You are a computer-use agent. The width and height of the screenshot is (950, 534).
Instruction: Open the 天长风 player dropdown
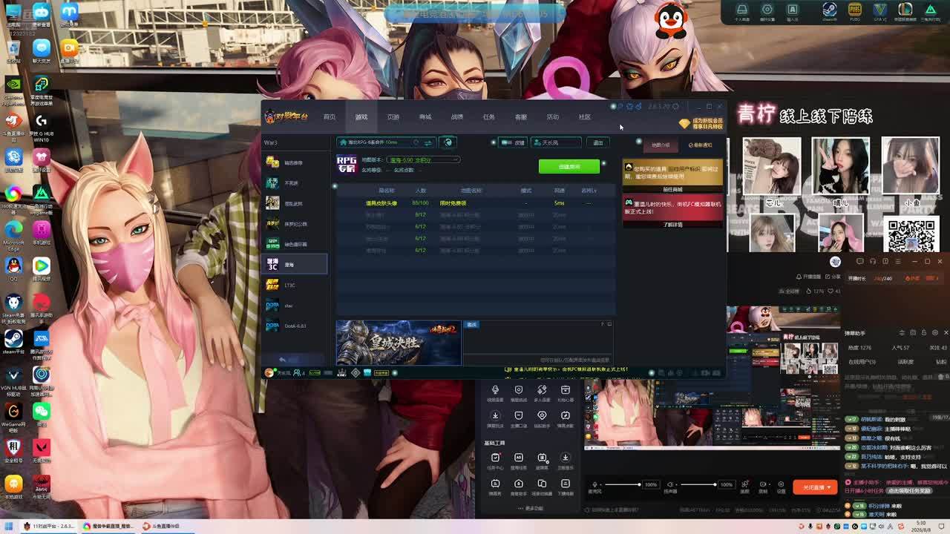pyautogui.click(x=554, y=142)
